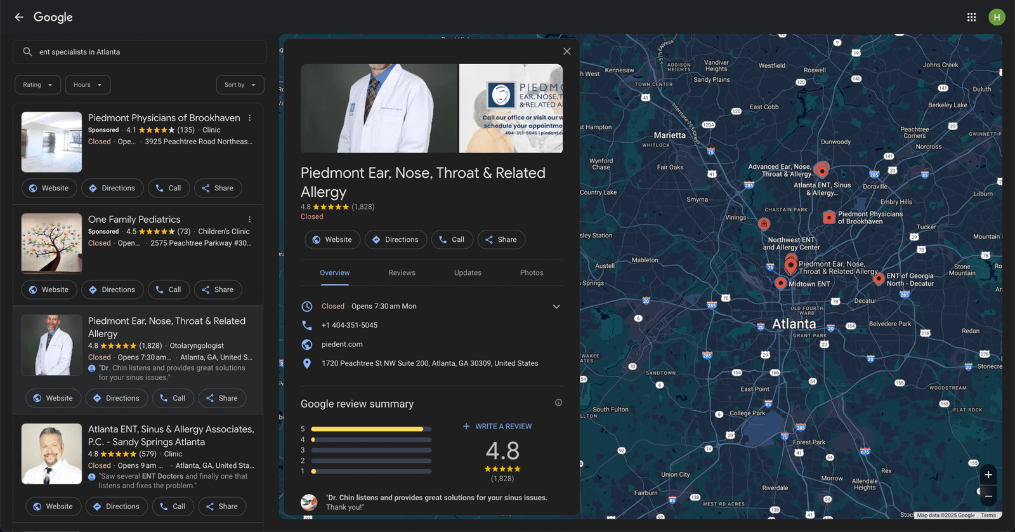Click the location pin icon beside the address
The width and height of the screenshot is (1015, 532).
307,363
